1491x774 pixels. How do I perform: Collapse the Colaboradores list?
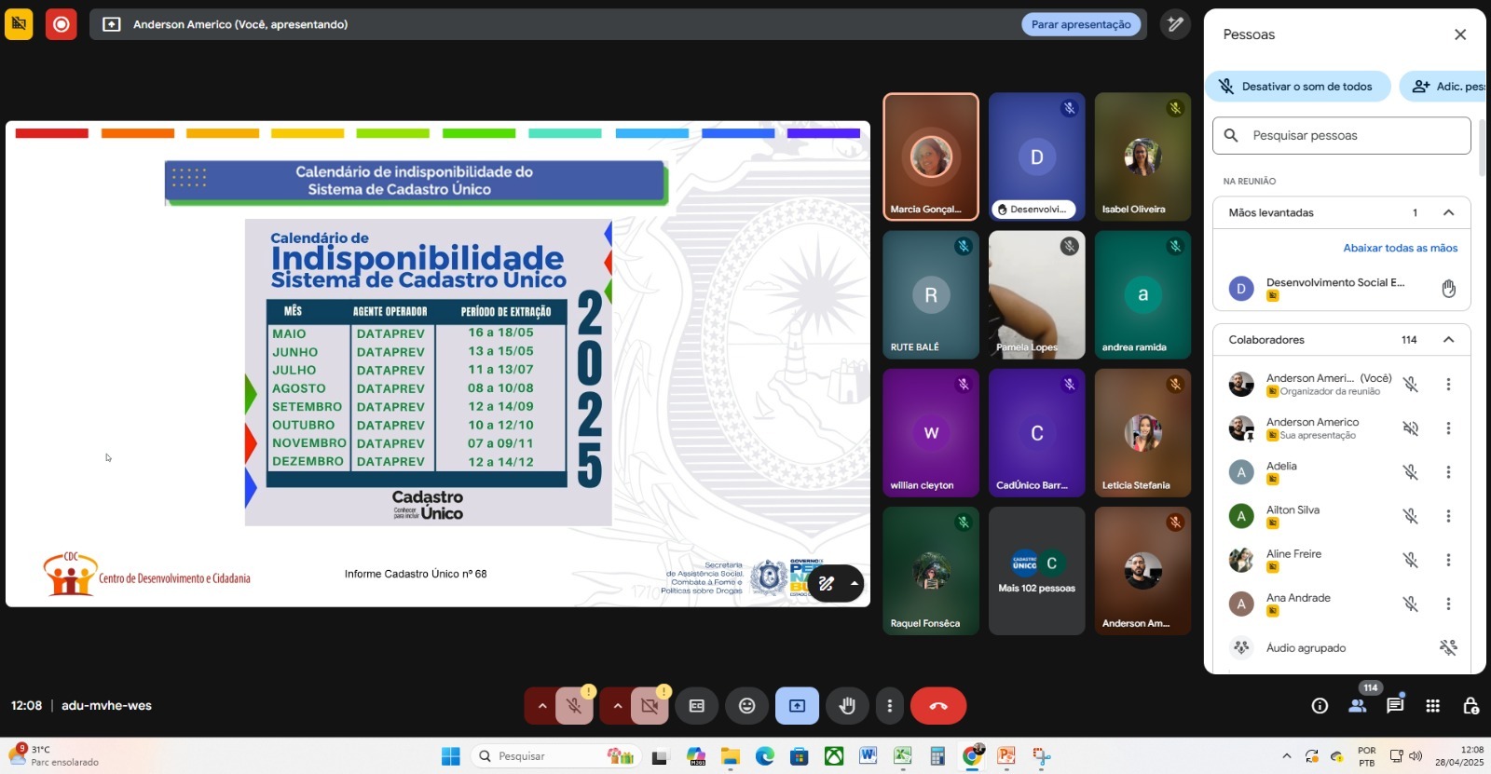(x=1448, y=340)
